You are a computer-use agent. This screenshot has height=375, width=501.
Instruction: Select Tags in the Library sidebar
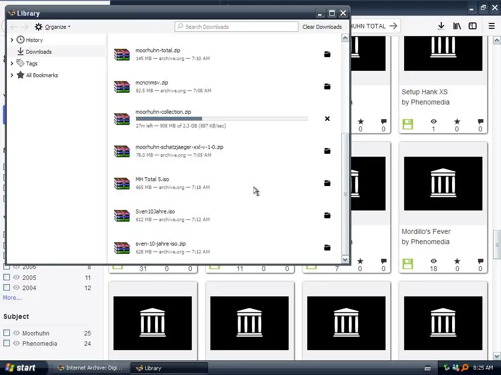pos(32,63)
